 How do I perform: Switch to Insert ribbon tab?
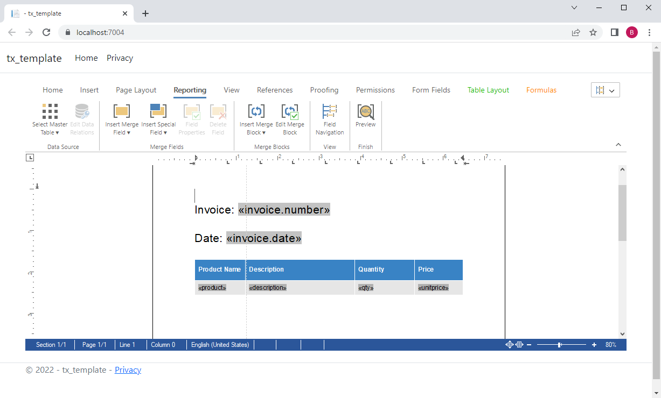tap(89, 90)
